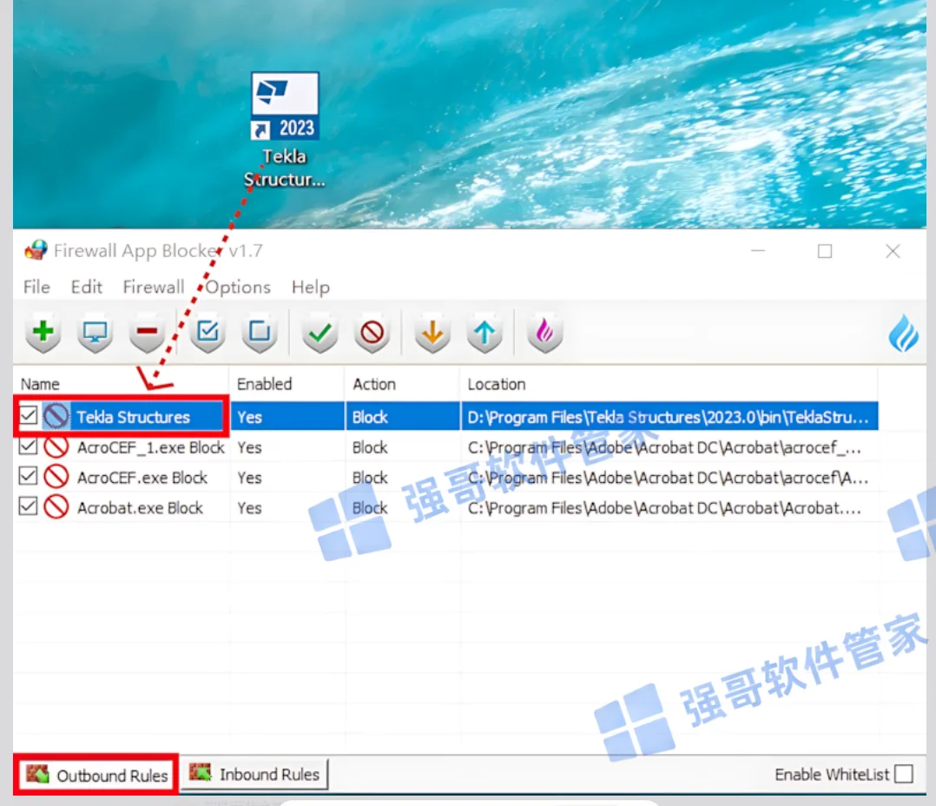Select the Acrobat.exe Block rule name
The image size is (936, 806).
140,508
